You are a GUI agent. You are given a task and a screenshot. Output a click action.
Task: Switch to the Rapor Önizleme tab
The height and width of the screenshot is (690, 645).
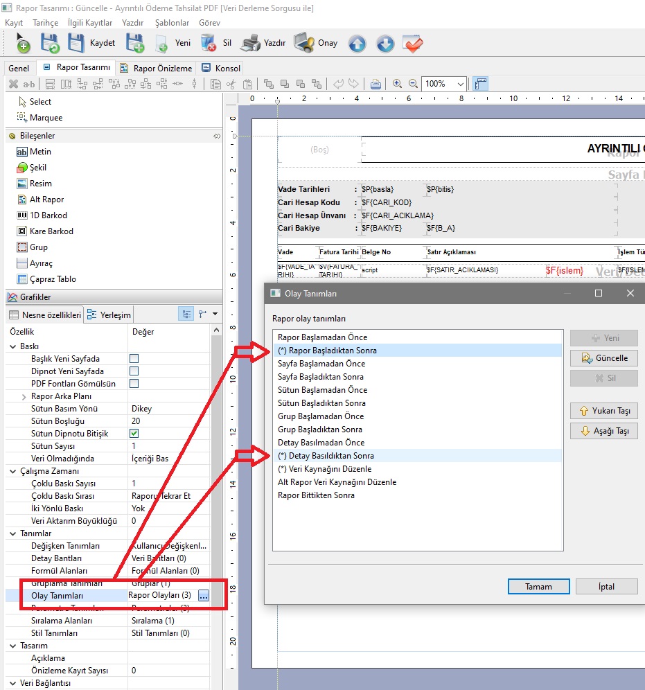tap(157, 68)
